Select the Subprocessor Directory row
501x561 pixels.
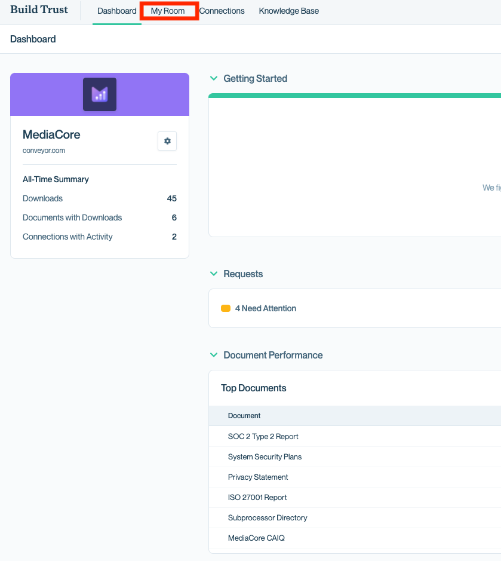click(355, 518)
